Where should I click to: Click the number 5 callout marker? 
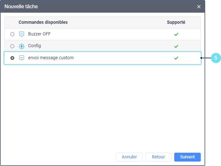[x=216, y=58]
